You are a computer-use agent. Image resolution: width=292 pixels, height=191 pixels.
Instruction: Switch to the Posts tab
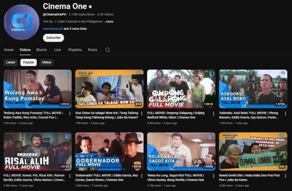(92, 50)
